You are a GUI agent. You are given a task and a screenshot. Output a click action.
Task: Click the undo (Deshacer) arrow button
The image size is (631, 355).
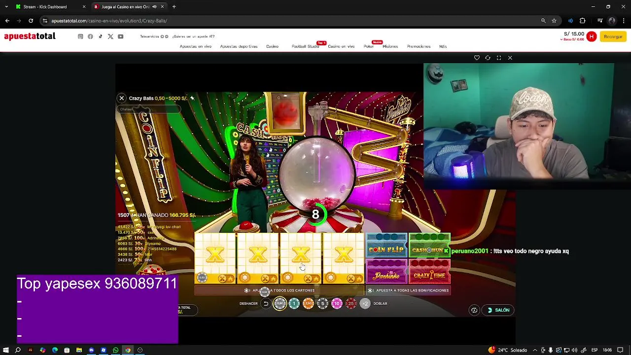[266, 304]
